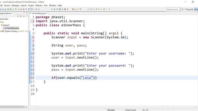Open the Window menu
Screen dimensions: 198x111
tap(53, 6)
